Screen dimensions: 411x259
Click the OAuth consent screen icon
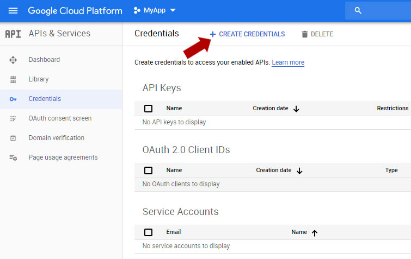click(13, 119)
